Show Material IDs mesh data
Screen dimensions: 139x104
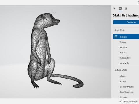124,63
